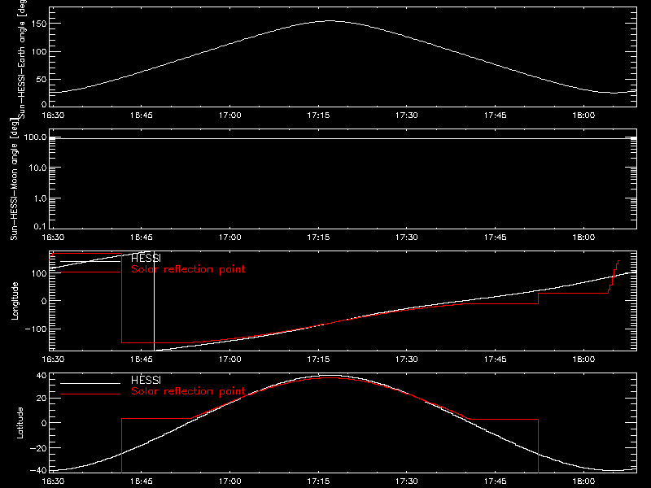Viewport: 651px width, 488px height.
Task: Select Solar reflection point legend in Longitude plot
Action: click(x=188, y=269)
